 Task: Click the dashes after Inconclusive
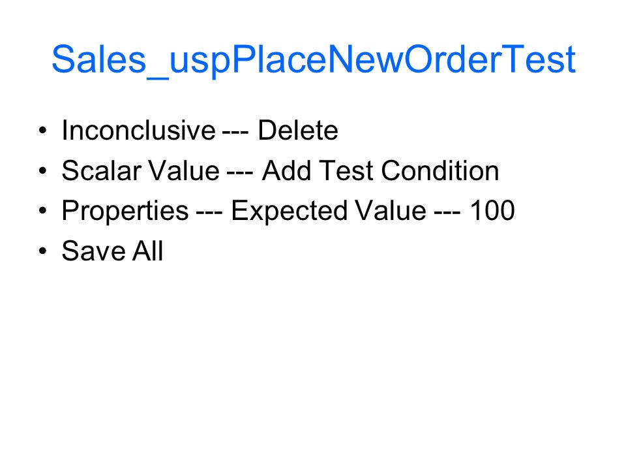235,134
